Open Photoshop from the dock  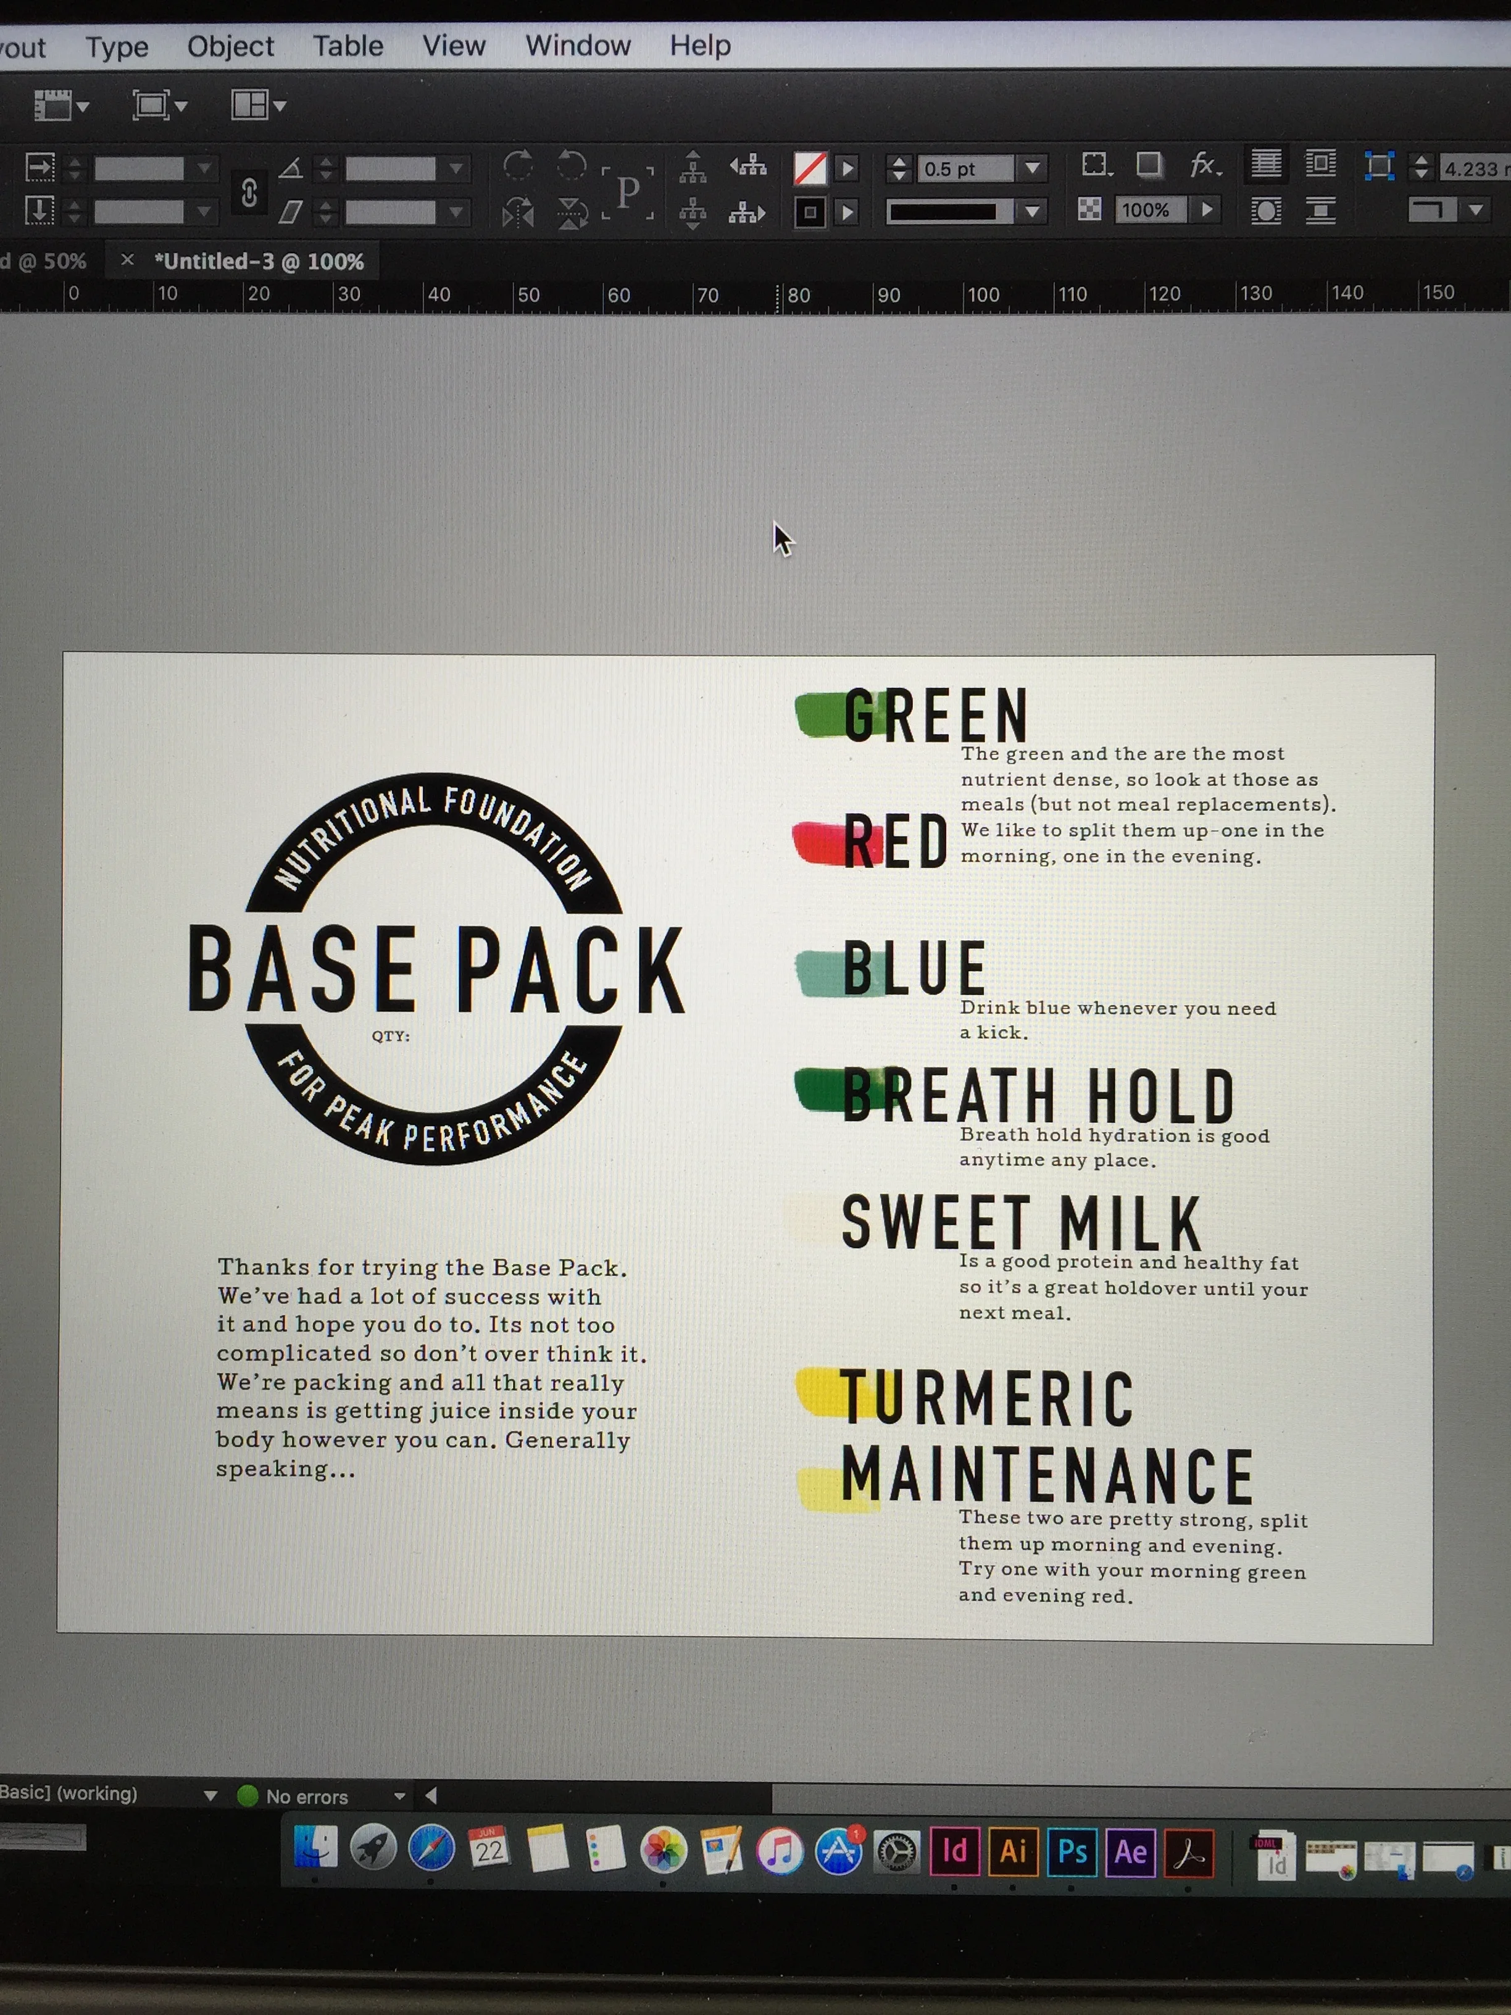click(1071, 1851)
